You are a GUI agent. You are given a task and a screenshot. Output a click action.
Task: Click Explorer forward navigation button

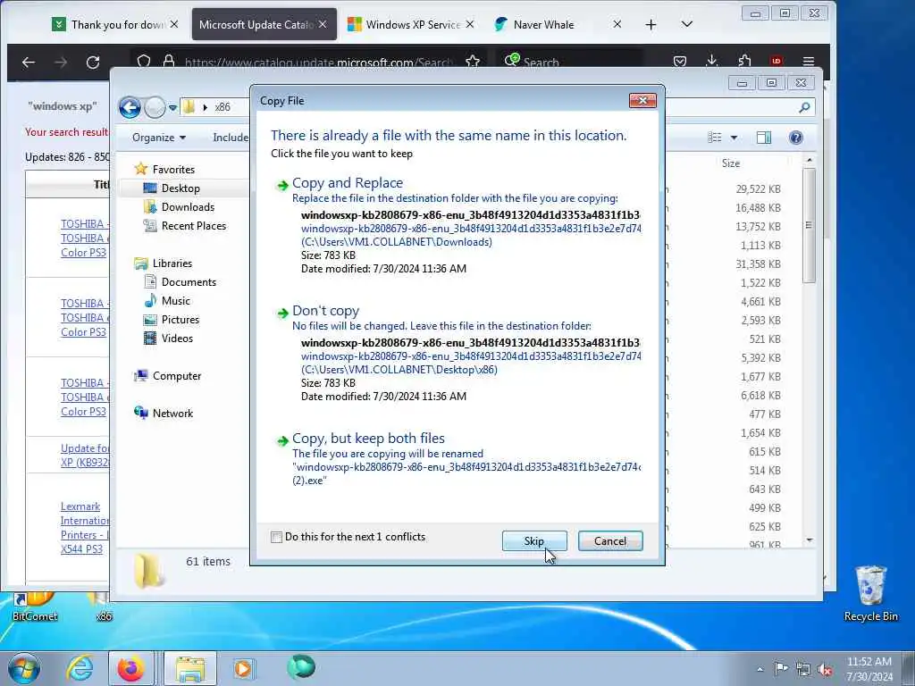click(155, 107)
